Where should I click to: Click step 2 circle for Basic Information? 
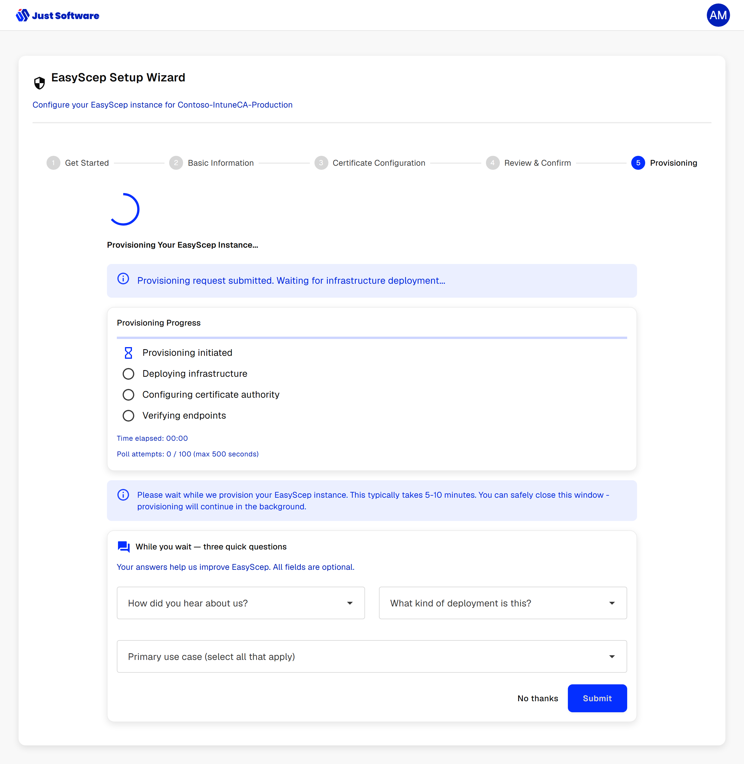click(x=176, y=163)
